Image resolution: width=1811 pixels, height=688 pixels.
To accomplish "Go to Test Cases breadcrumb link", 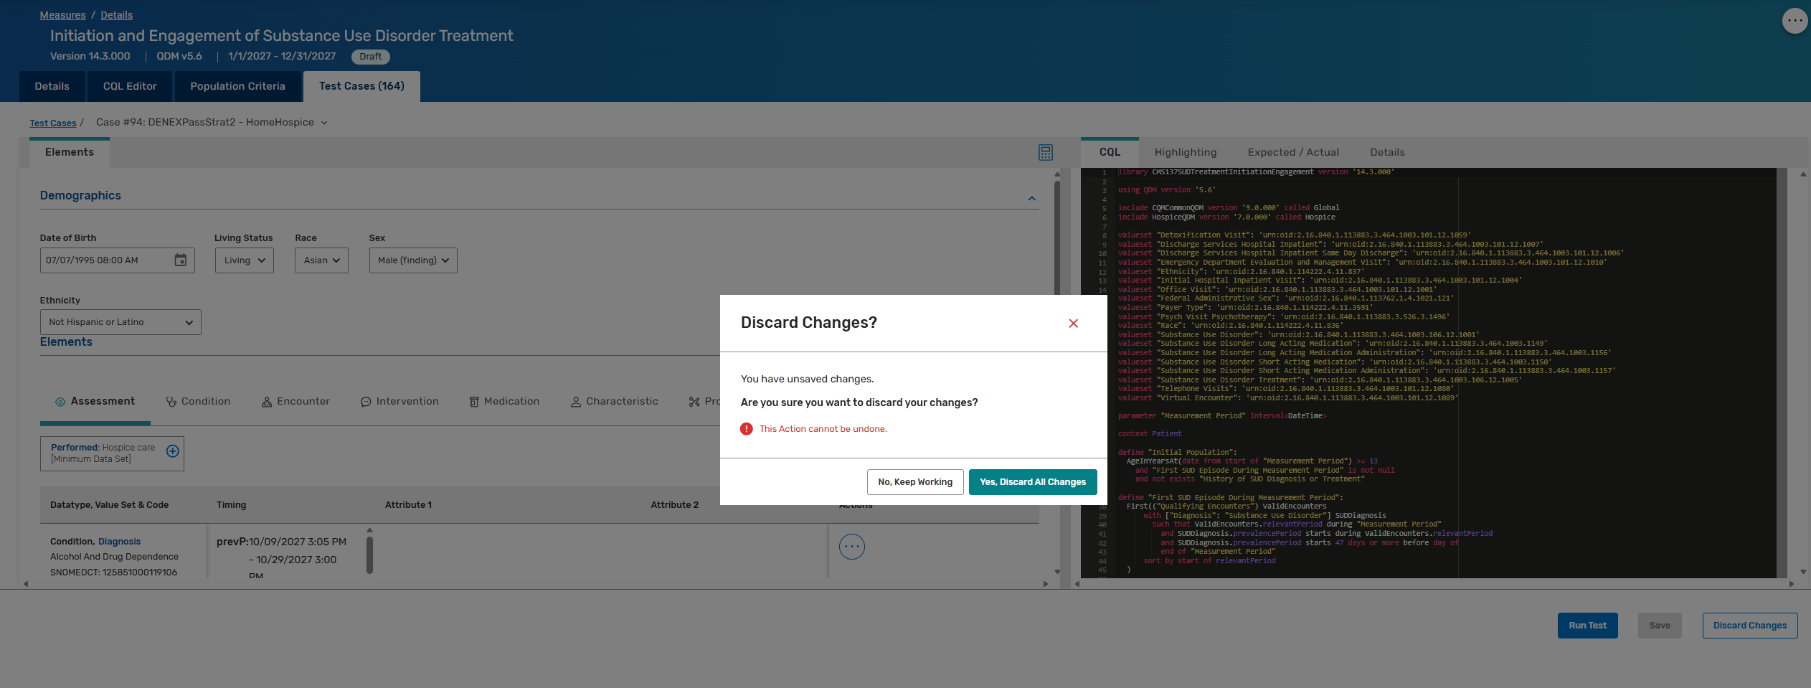I will pyautogui.click(x=52, y=123).
